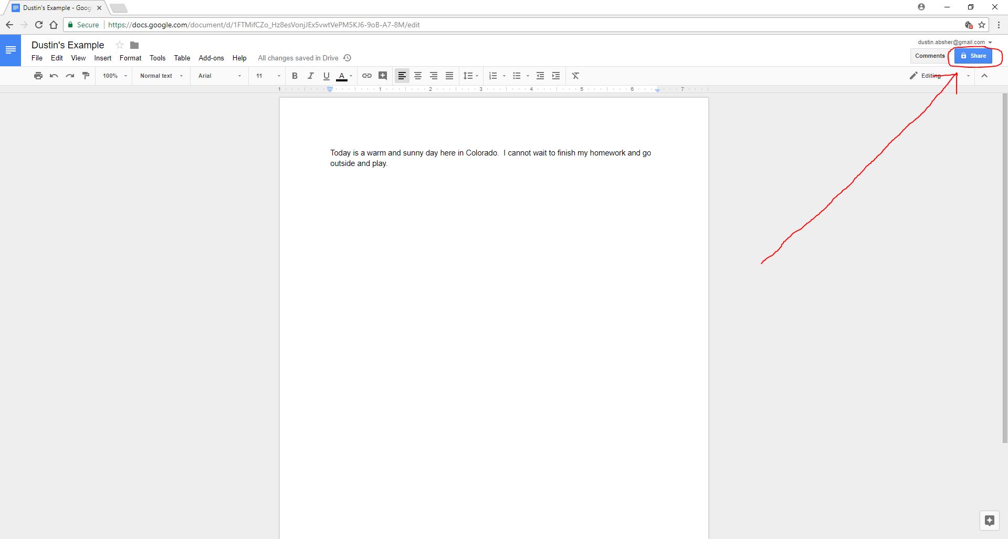Expand the account dropdown by the email
The image size is (1008, 539).
pyautogui.click(x=990, y=43)
